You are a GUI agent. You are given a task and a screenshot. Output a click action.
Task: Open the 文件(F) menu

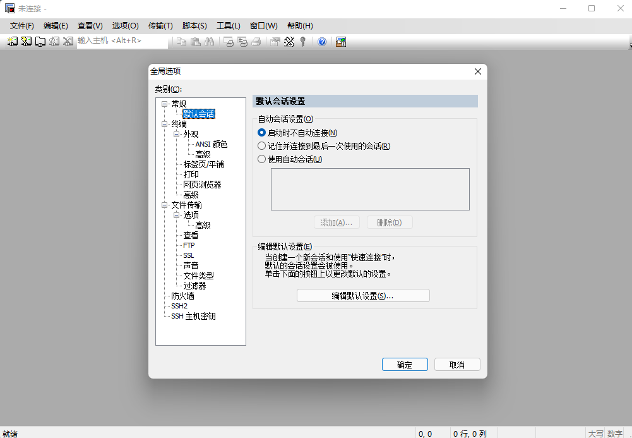click(x=21, y=25)
